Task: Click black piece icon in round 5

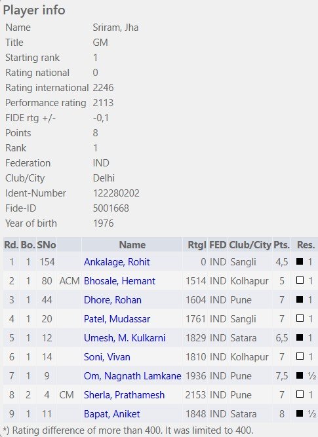Action: pyautogui.click(x=300, y=337)
